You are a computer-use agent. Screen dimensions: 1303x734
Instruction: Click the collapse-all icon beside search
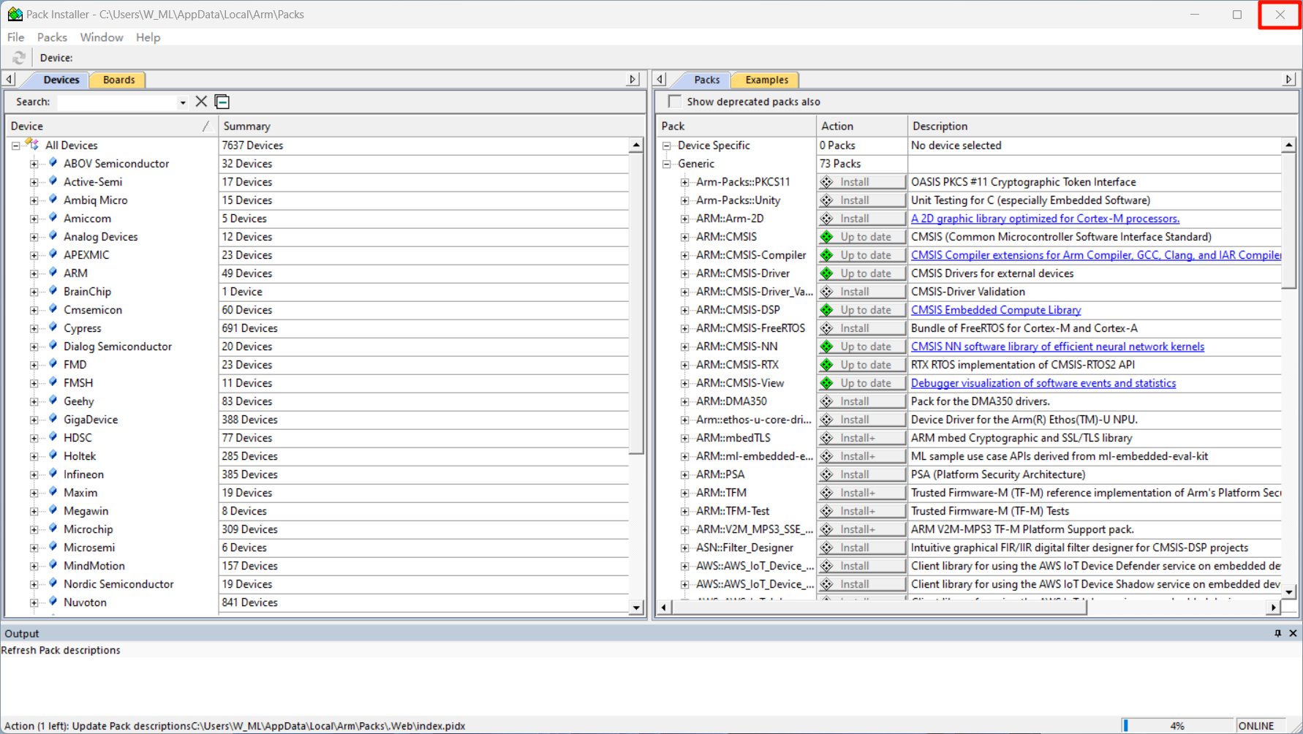[222, 102]
